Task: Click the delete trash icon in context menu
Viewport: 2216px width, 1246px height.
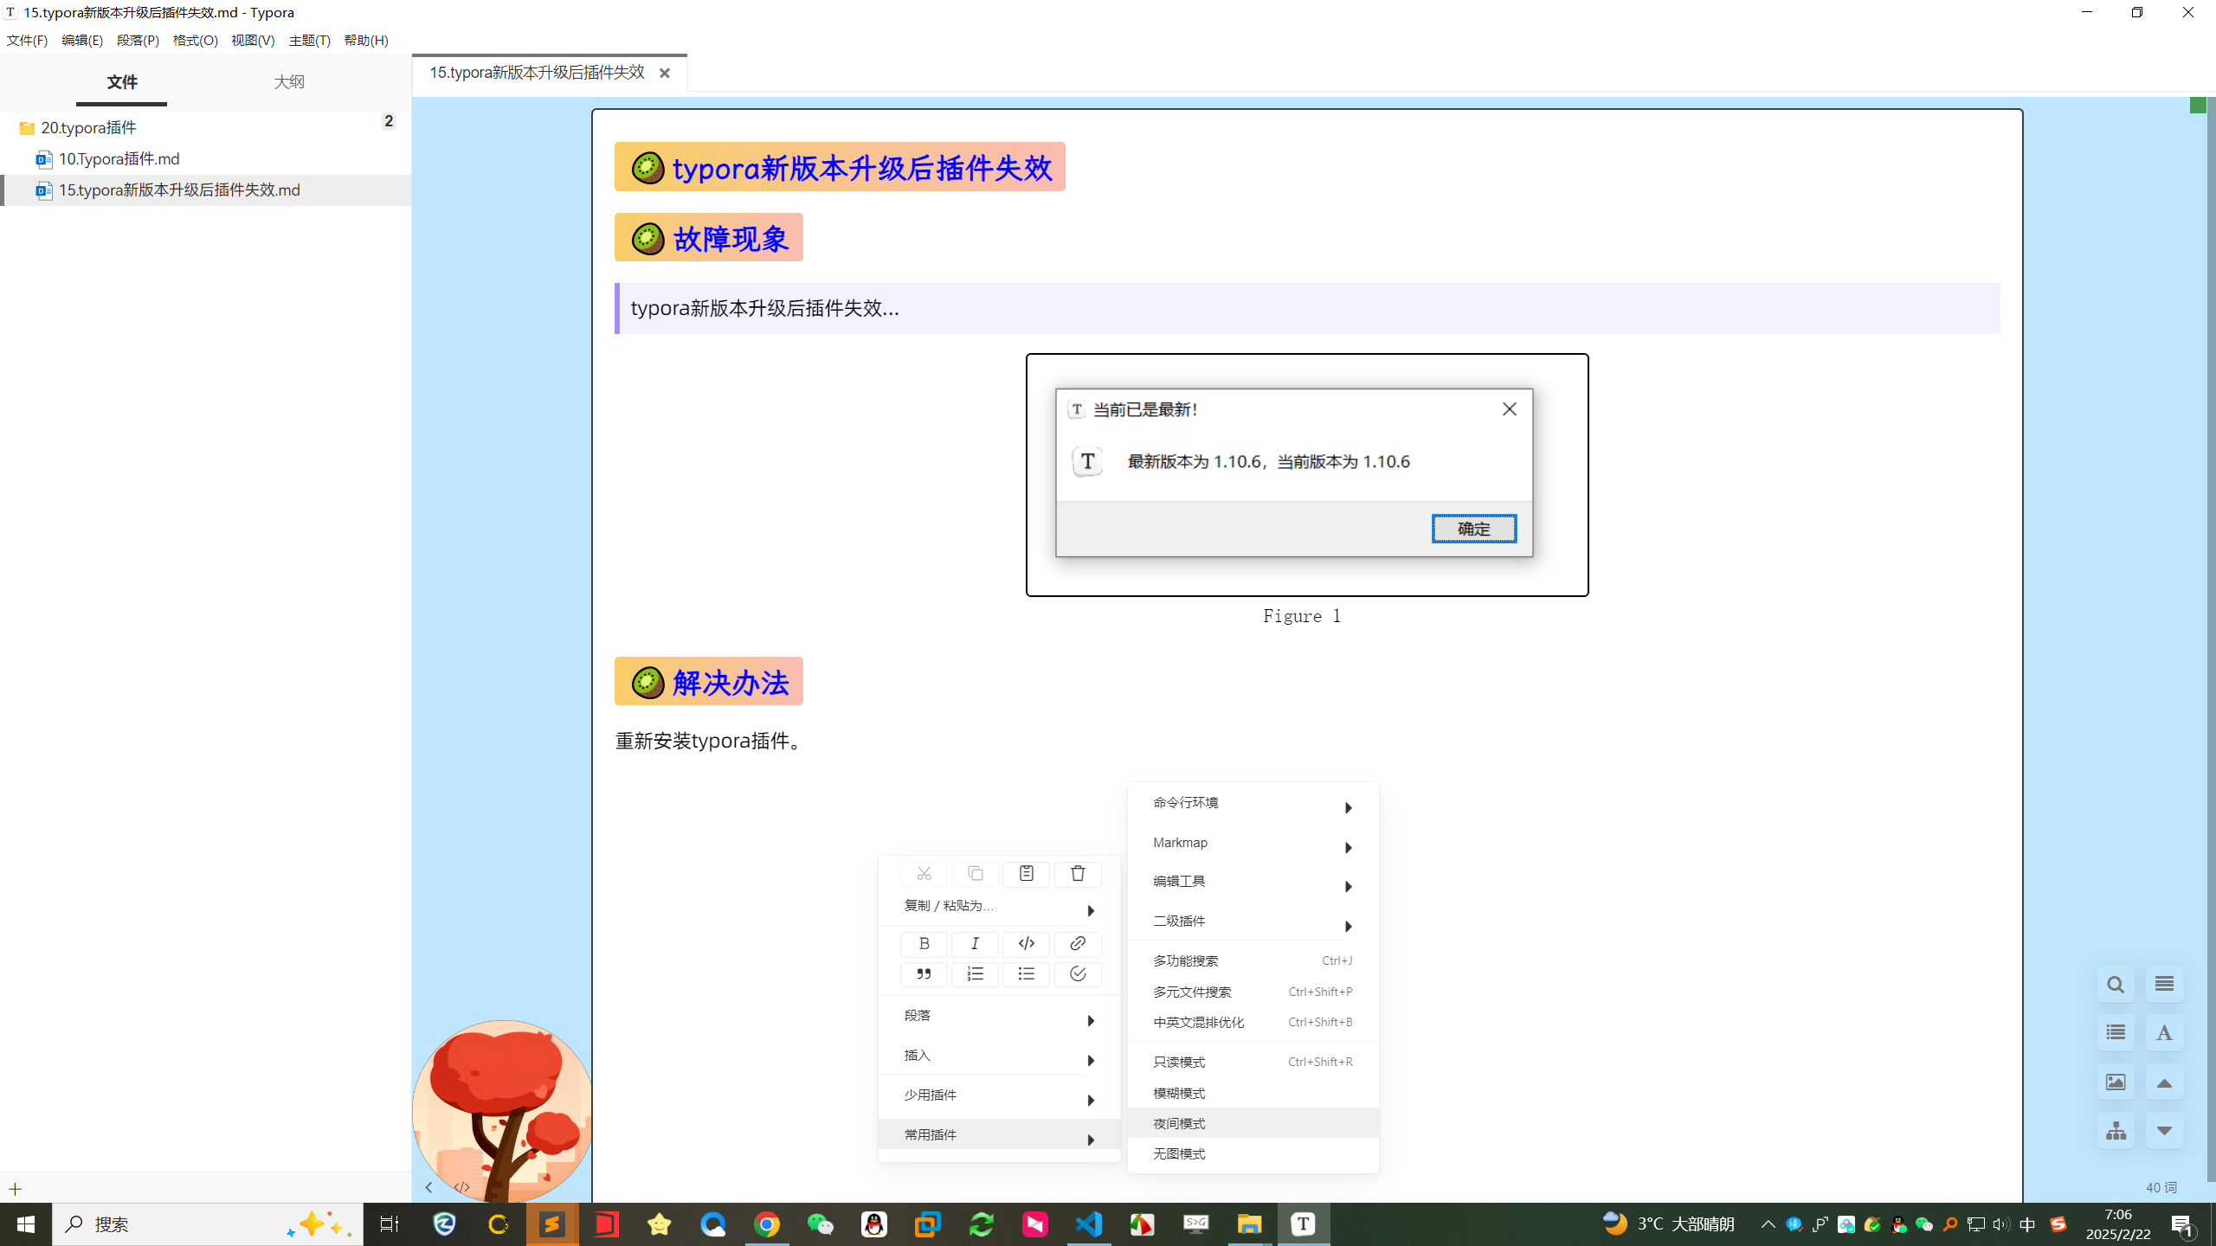Action: [1078, 874]
